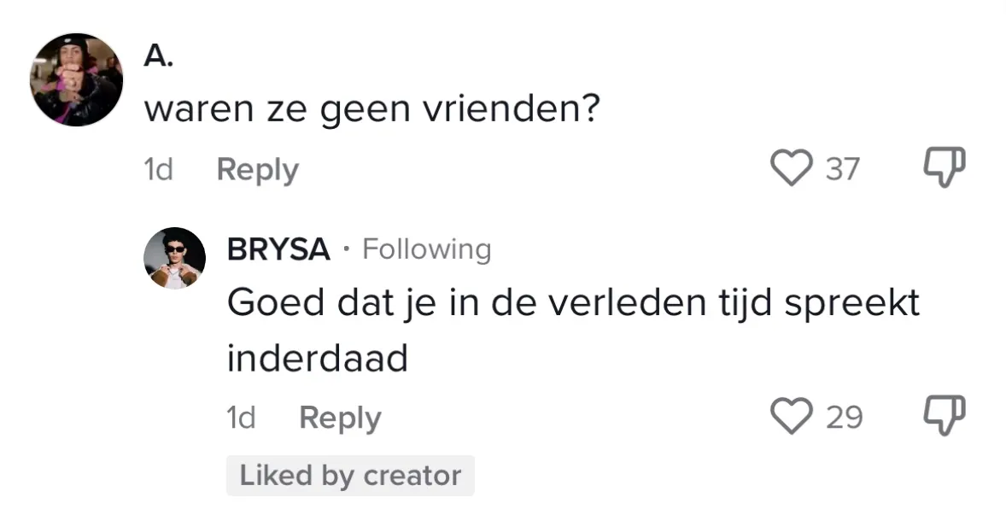The image size is (1006, 509).
Task: Toggle the Following status for BRYSA
Action: point(426,249)
